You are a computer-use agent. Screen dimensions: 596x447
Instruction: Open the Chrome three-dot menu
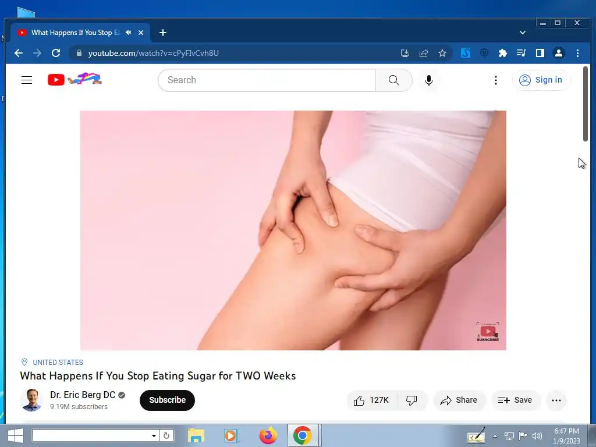[x=577, y=53]
